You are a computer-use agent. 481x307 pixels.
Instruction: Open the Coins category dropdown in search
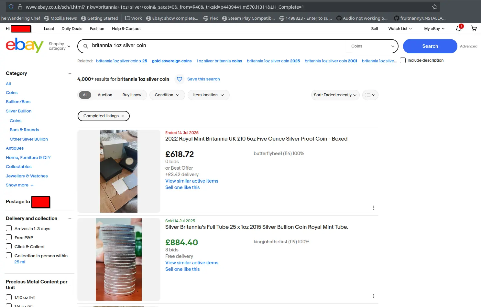(x=372, y=46)
